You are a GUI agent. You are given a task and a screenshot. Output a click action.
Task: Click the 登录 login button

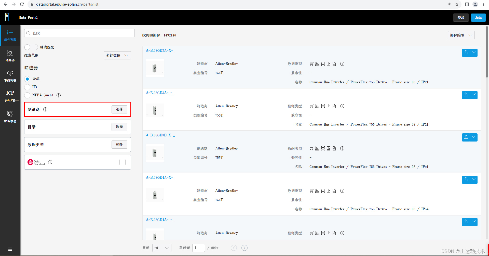click(461, 18)
